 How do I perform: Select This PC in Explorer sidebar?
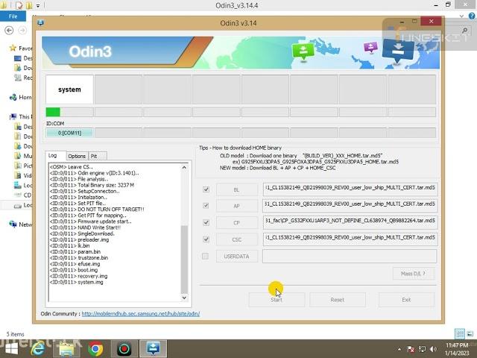click(x=21, y=116)
